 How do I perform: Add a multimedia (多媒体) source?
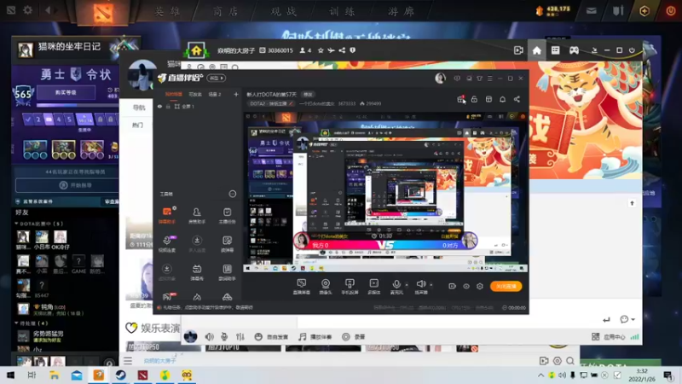pos(373,287)
